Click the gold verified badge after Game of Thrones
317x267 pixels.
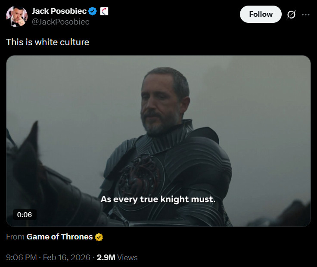pos(99,237)
